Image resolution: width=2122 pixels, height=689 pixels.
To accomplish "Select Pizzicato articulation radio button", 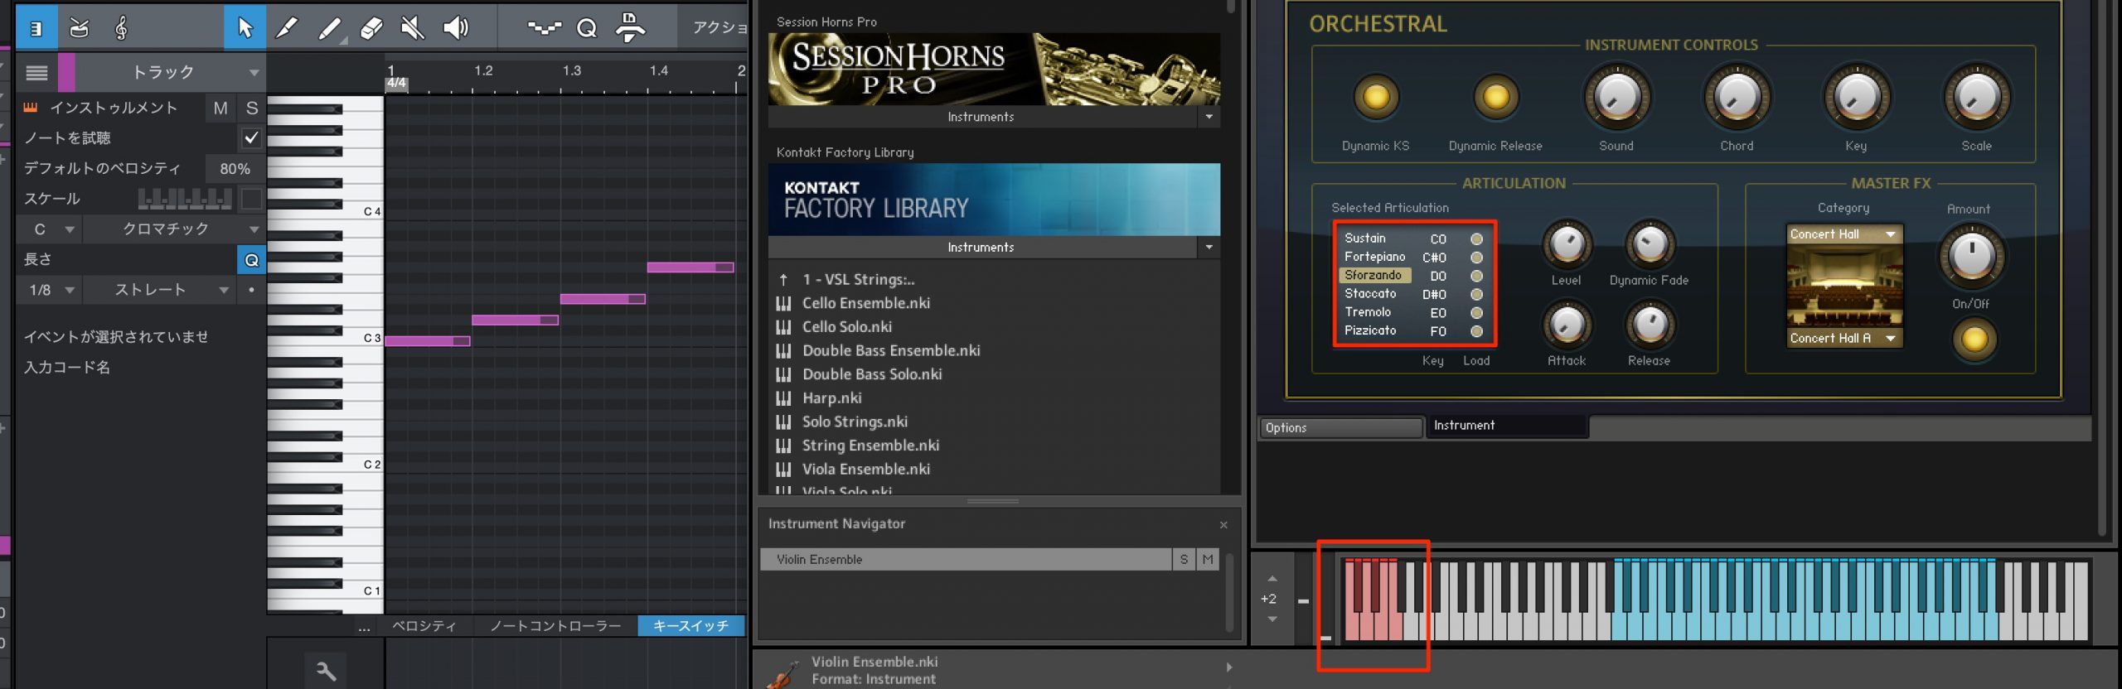I will coord(1476,331).
